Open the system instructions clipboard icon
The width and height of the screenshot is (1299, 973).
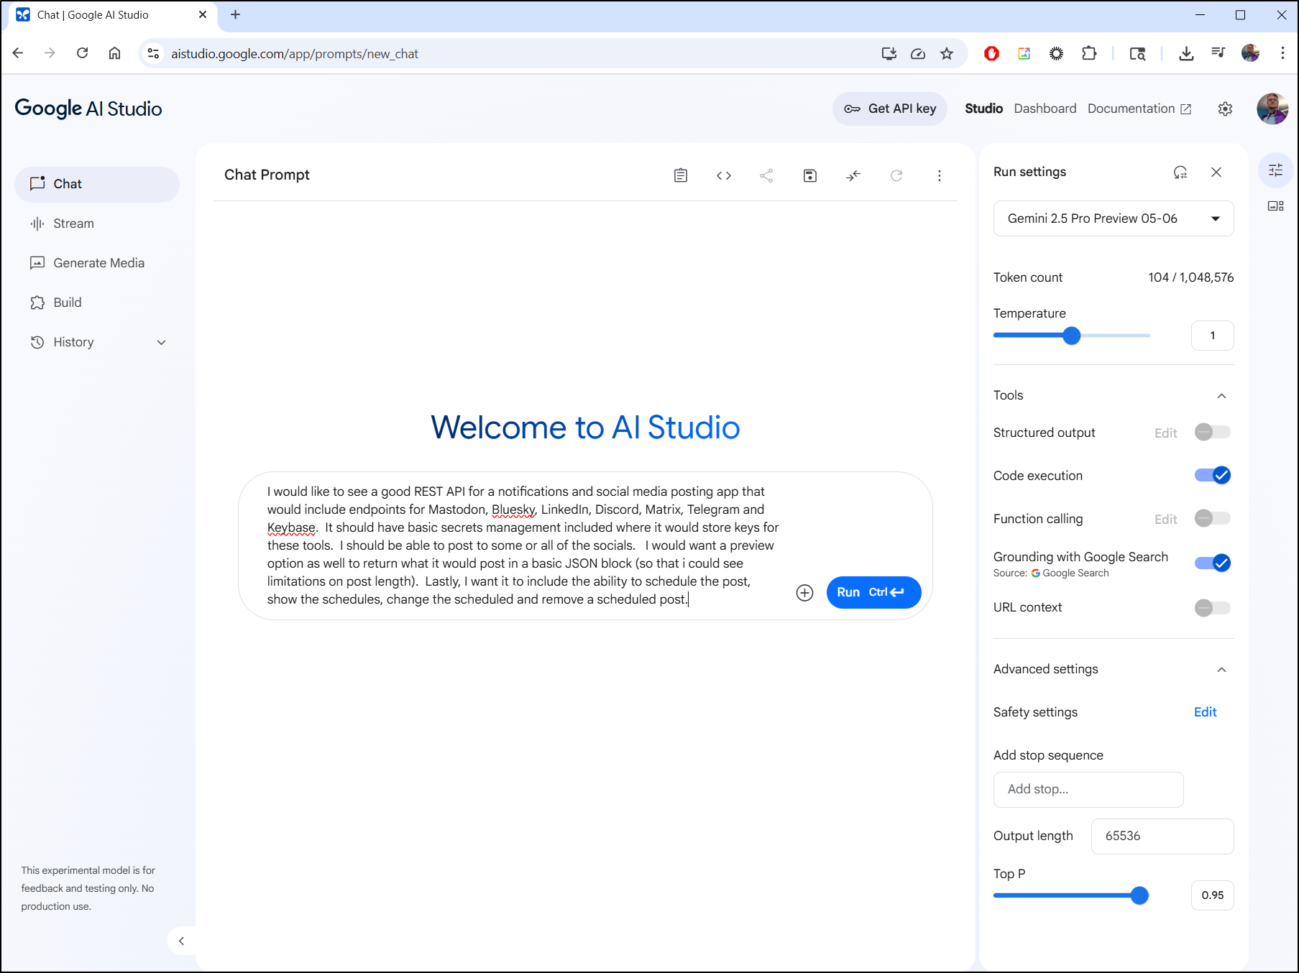coord(680,175)
